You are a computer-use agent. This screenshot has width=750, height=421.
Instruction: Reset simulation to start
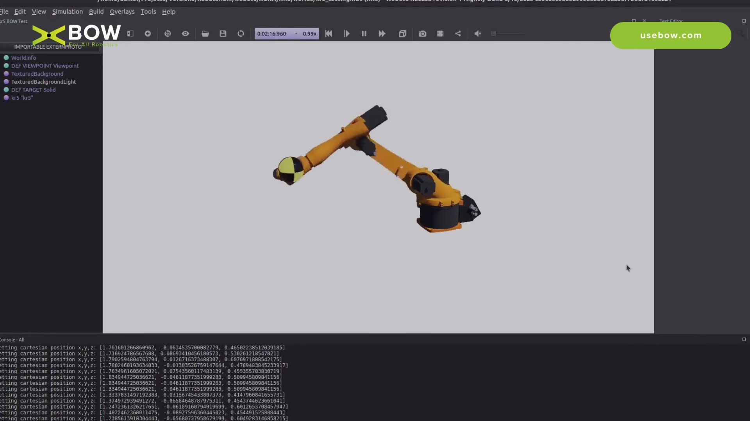click(x=329, y=34)
